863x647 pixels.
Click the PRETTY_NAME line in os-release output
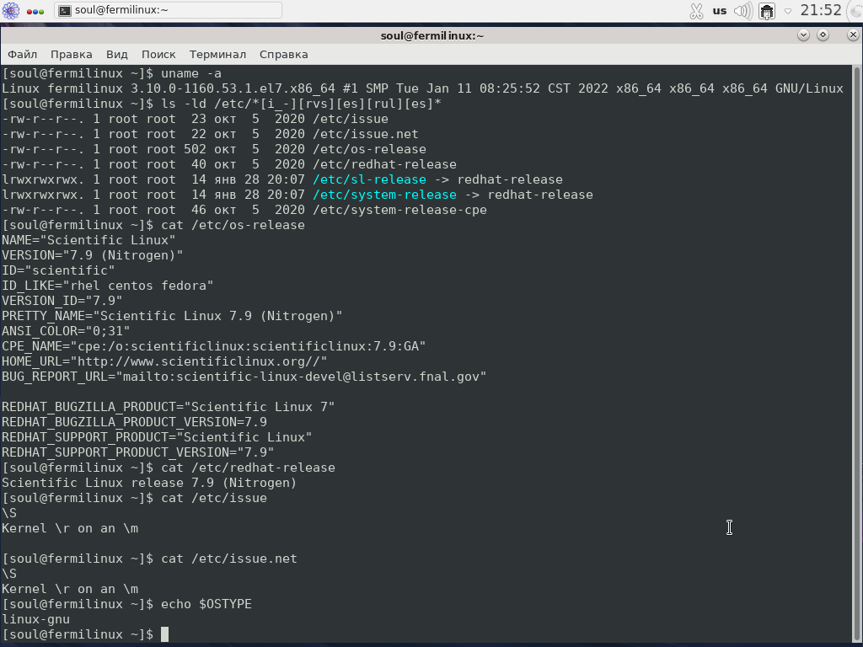click(x=172, y=316)
